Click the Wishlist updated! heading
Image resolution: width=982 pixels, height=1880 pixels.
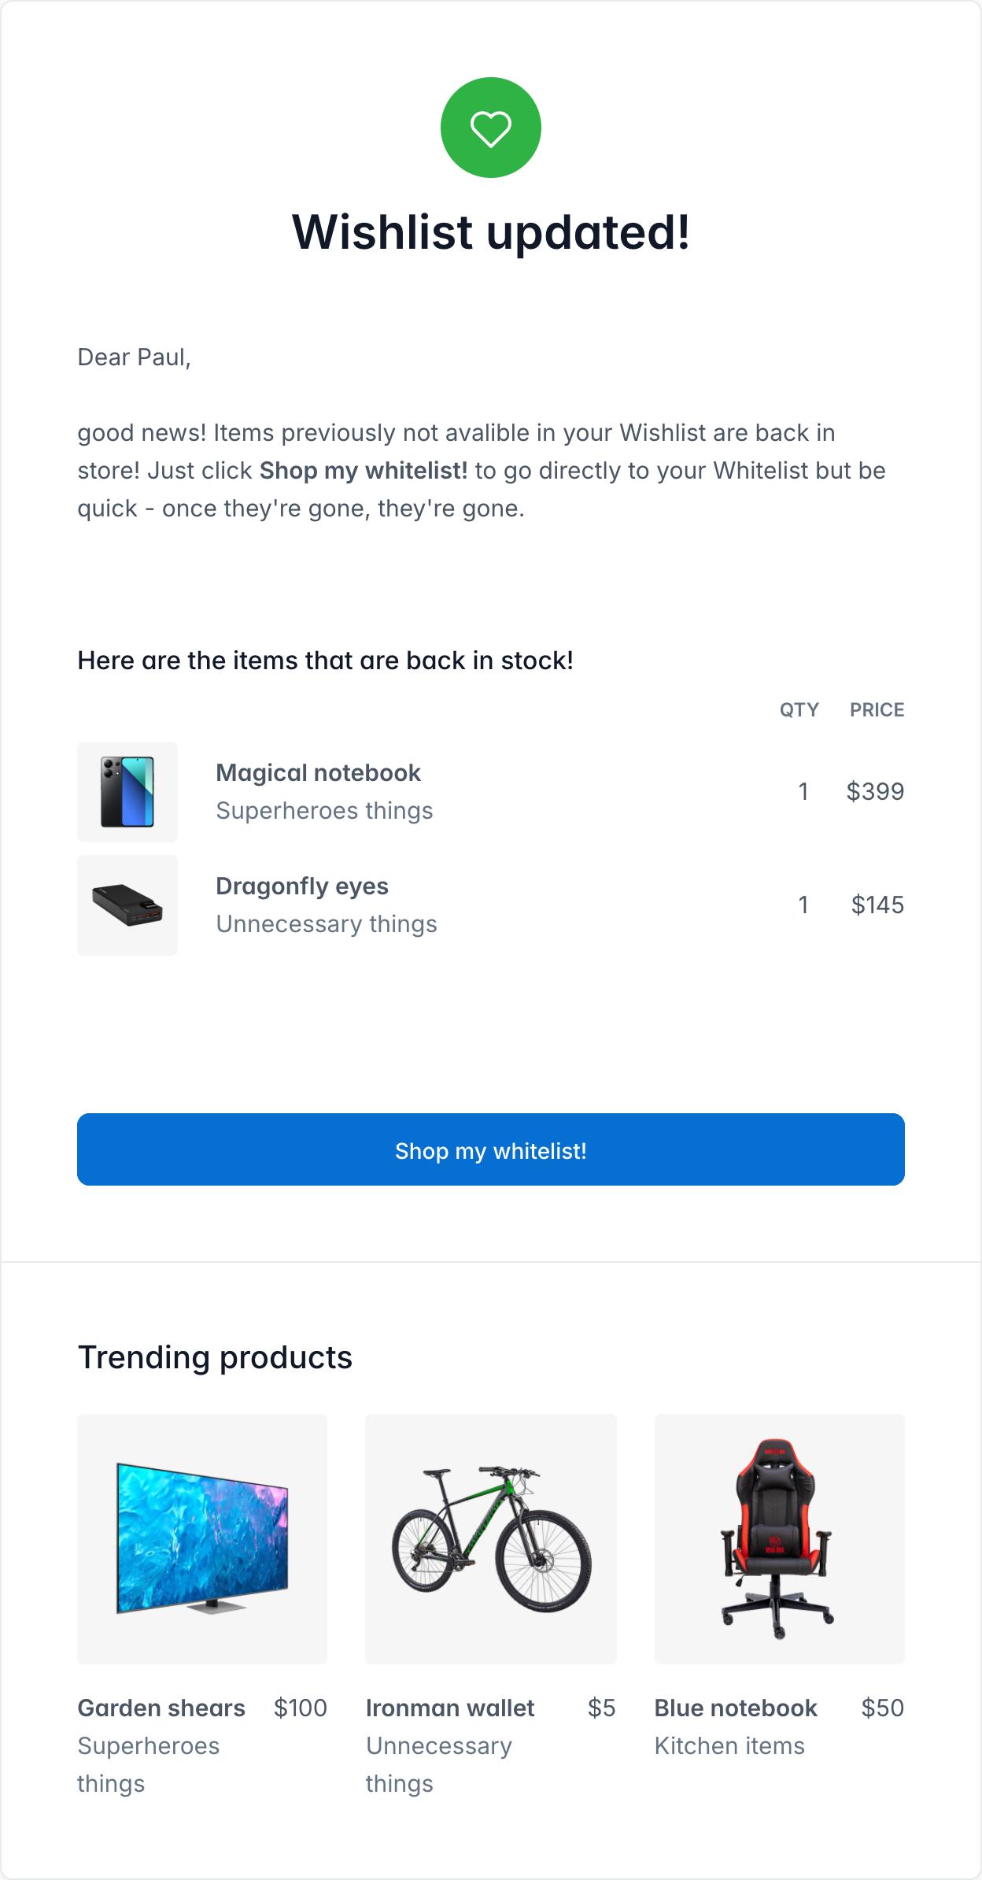490,231
